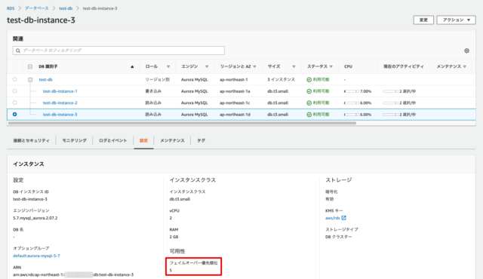Switch to the ログとイベント tab
Viewport: 483px width, 279px height.
tap(112, 140)
